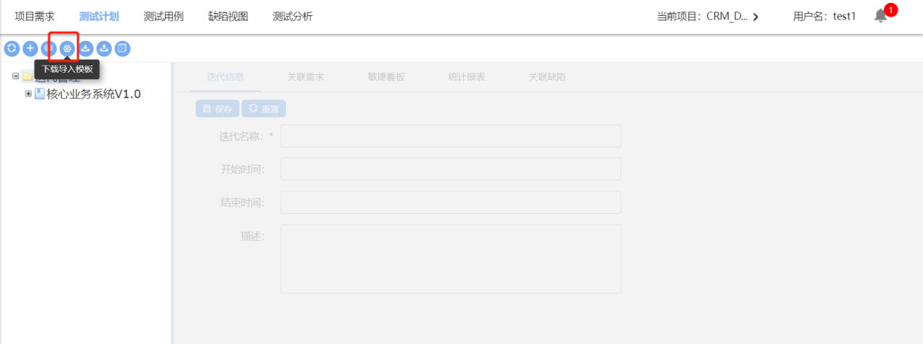Screen dimensions: 923x344
Task: Open the 测试用例 menu
Action: (164, 16)
